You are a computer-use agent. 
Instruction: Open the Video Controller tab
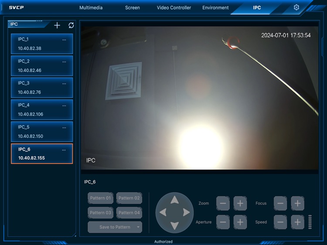pos(174,8)
